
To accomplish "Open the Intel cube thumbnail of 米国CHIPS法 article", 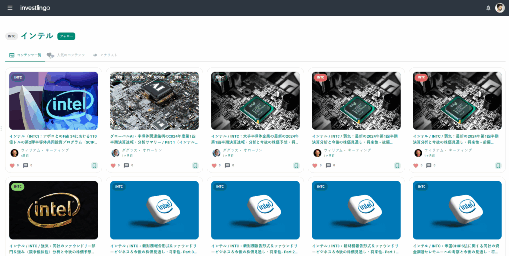I will pos(457,210).
